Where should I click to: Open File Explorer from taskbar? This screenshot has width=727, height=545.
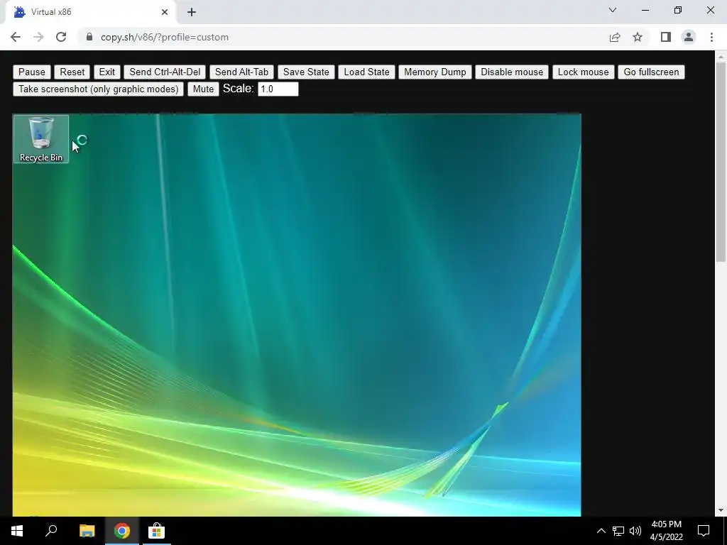click(87, 531)
